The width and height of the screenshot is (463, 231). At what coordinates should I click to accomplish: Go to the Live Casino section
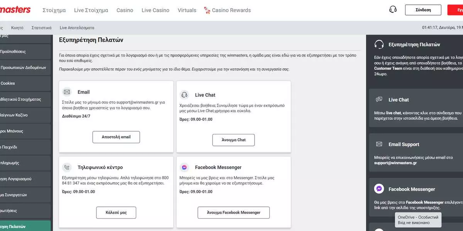(155, 10)
